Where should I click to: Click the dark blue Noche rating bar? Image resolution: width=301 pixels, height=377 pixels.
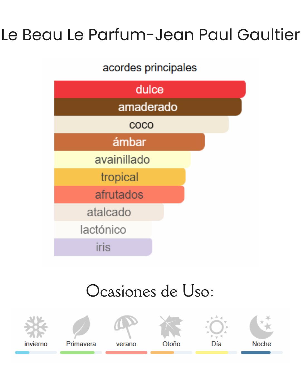pyautogui.click(x=262, y=352)
